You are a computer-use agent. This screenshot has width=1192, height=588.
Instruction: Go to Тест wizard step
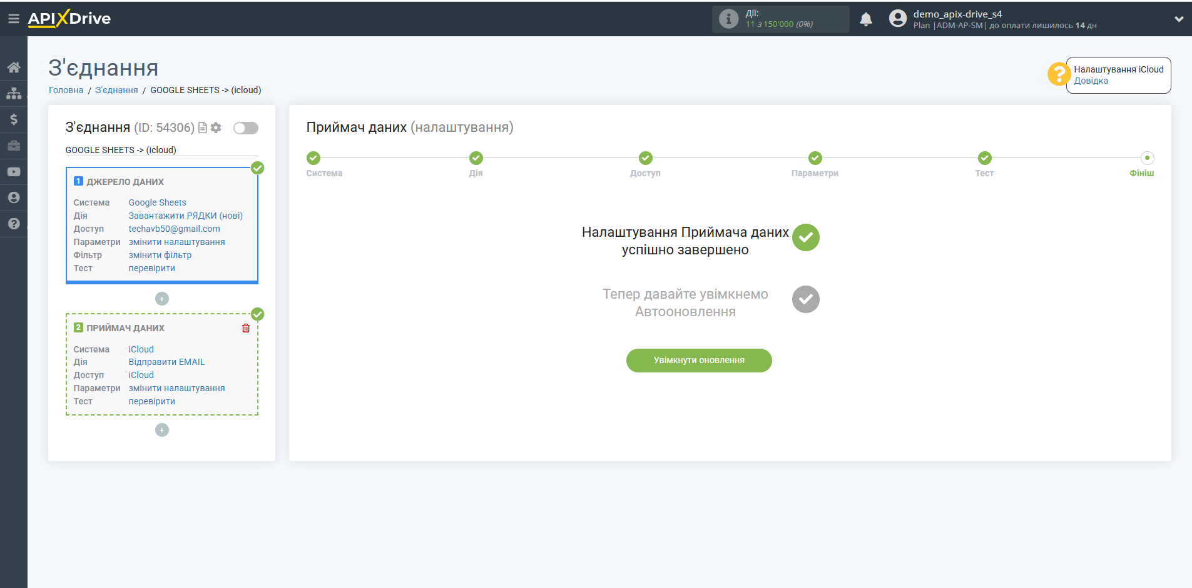985,158
